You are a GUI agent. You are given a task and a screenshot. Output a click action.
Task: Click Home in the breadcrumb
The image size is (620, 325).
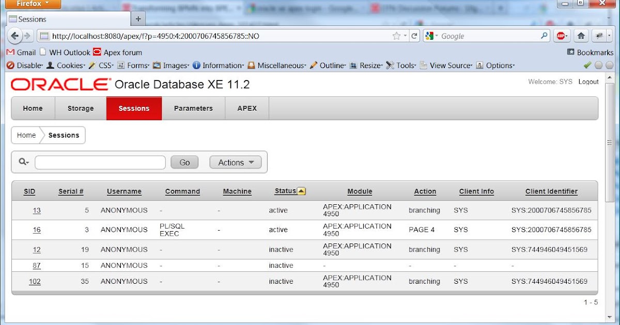pyautogui.click(x=26, y=135)
